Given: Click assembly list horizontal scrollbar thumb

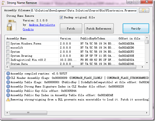Looking at the screenshot, I should (73, 67).
